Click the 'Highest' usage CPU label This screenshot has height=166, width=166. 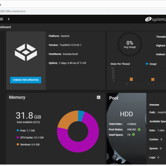click(x=161, y=45)
